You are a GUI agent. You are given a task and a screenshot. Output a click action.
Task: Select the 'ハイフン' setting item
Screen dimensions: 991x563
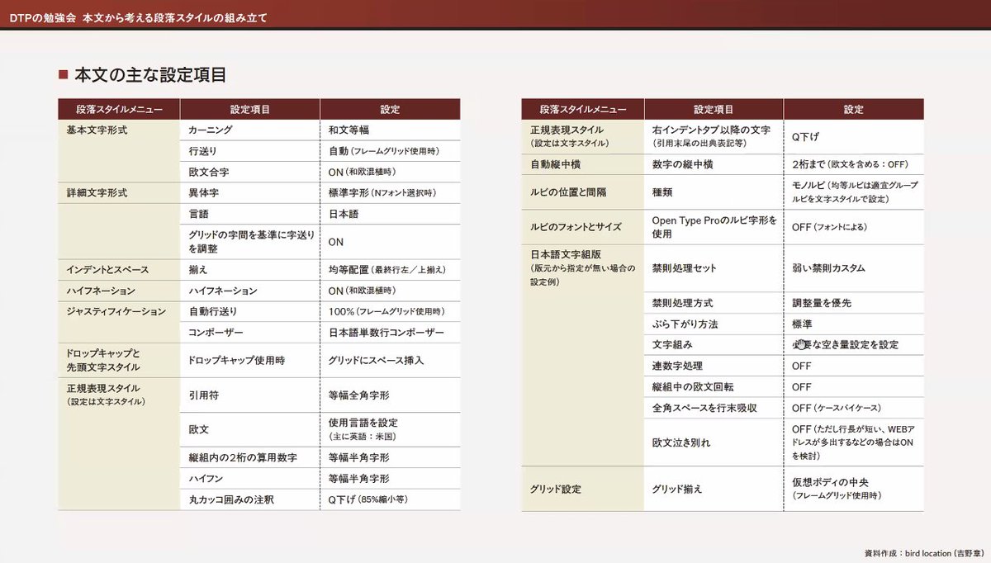tap(206, 478)
